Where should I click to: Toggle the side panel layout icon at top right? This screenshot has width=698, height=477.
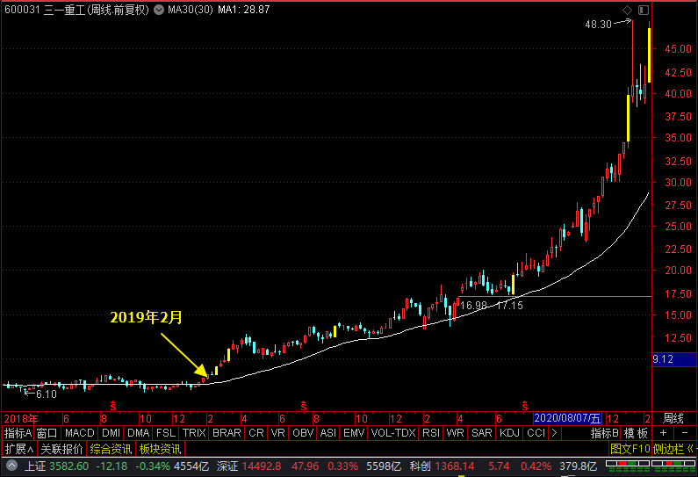pos(644,10)
